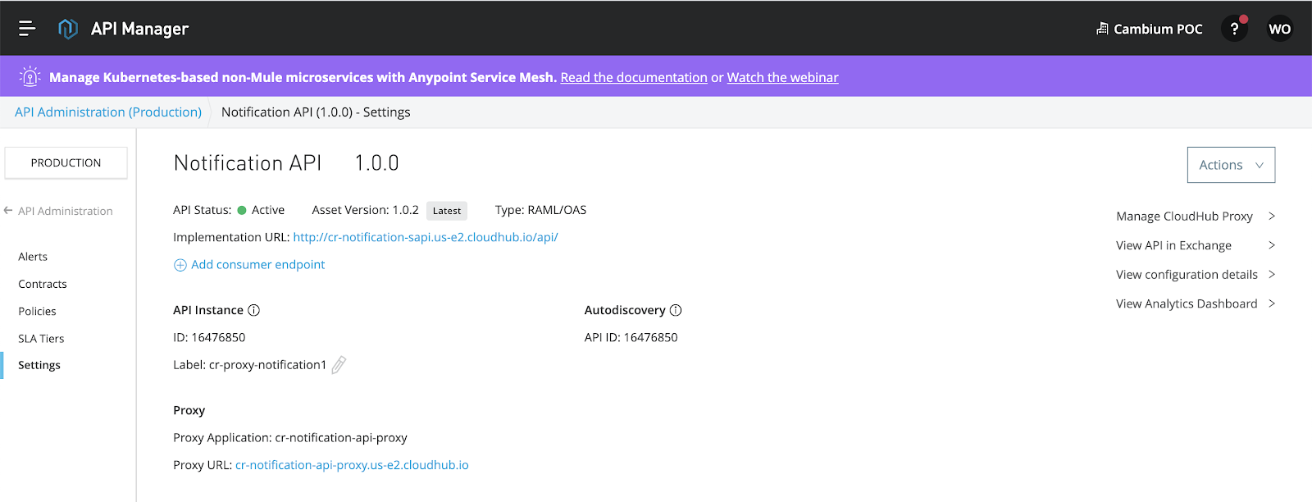Open the hamburger navigation menu
This screenshot has width=1312, height=502.
tap(27, 29)
